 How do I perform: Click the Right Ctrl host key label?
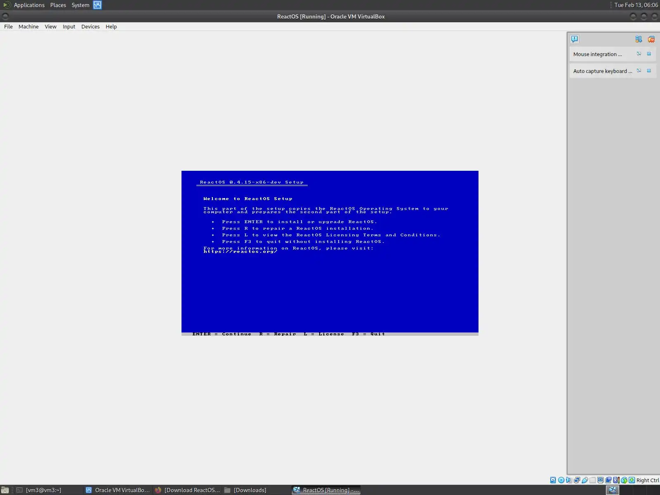[648, 480]
